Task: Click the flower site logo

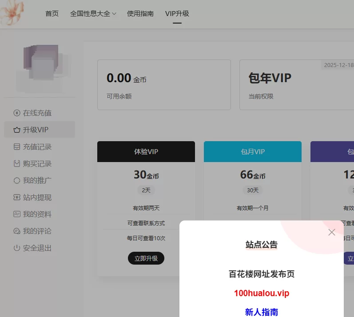Action: tap(12, 12)
